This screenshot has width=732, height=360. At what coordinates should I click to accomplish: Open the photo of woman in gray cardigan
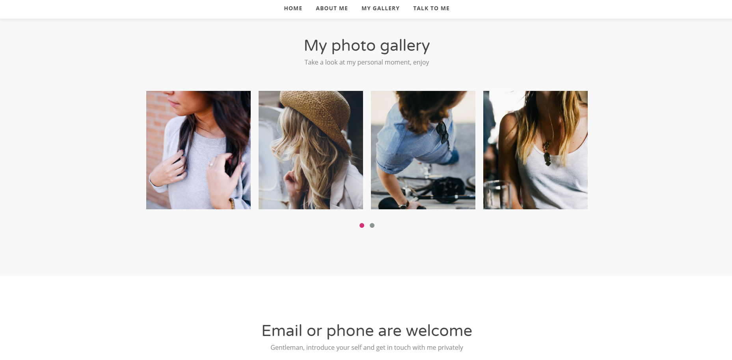pyautogui.click(x=198, y=150)
